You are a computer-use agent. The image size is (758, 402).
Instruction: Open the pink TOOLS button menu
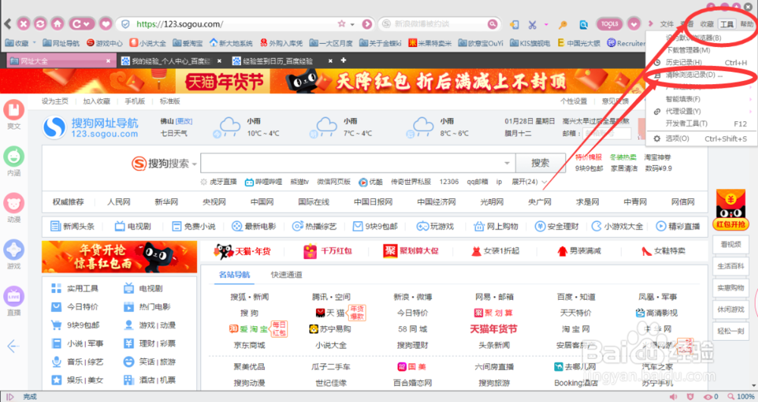click(x=609, y=23)
